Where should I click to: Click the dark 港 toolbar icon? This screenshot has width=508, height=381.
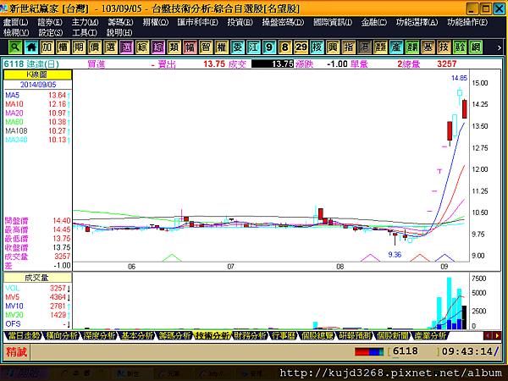point(364,47)
